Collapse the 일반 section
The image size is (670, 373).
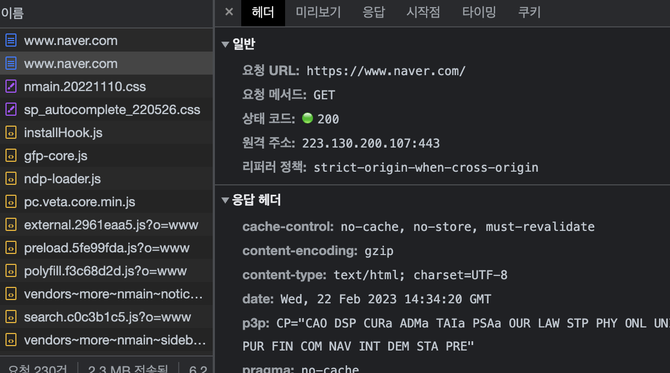tap(225, 44)
